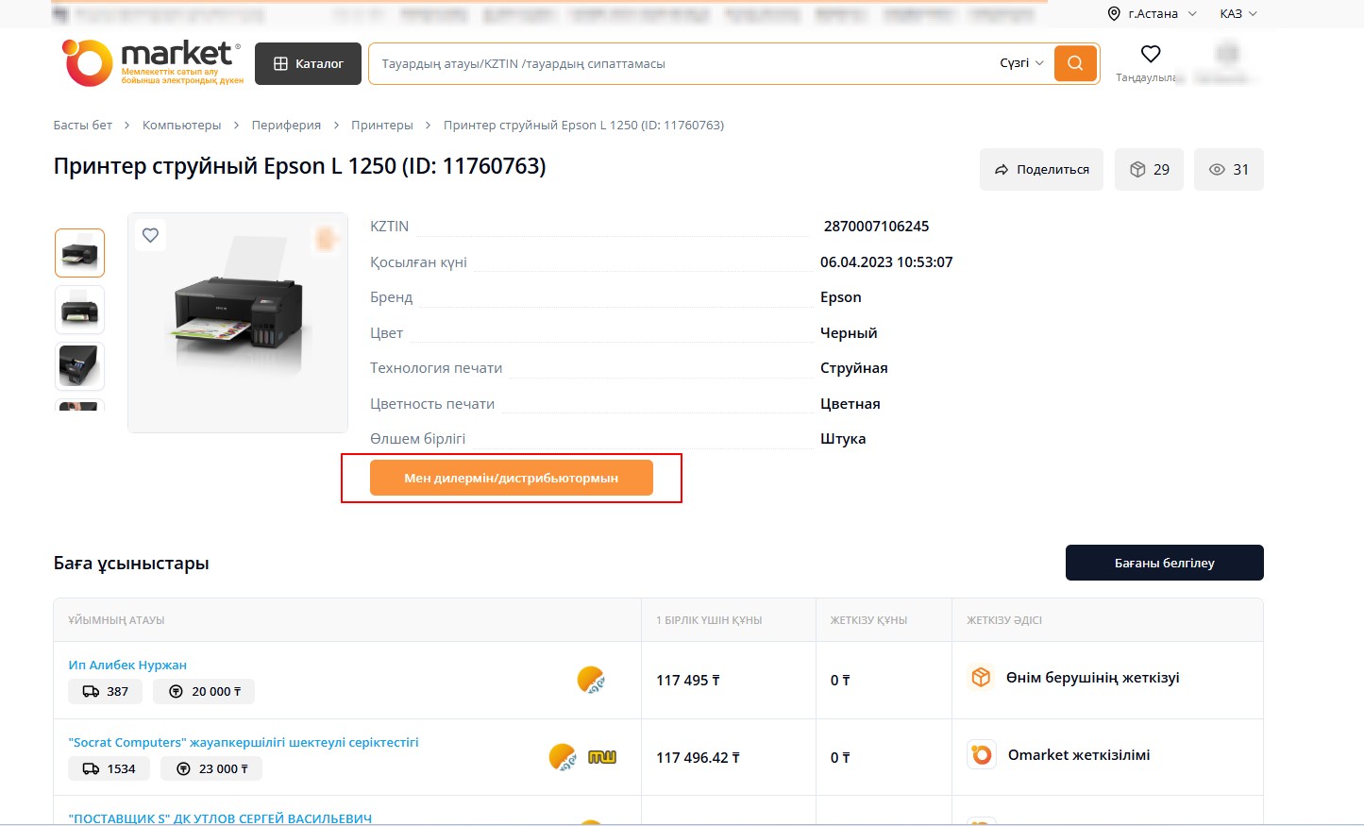The image size is (1364, 826).
Task: Click 0 ₸ delivery cost in Socrat Computers row
Action: [x=840, y=758]
